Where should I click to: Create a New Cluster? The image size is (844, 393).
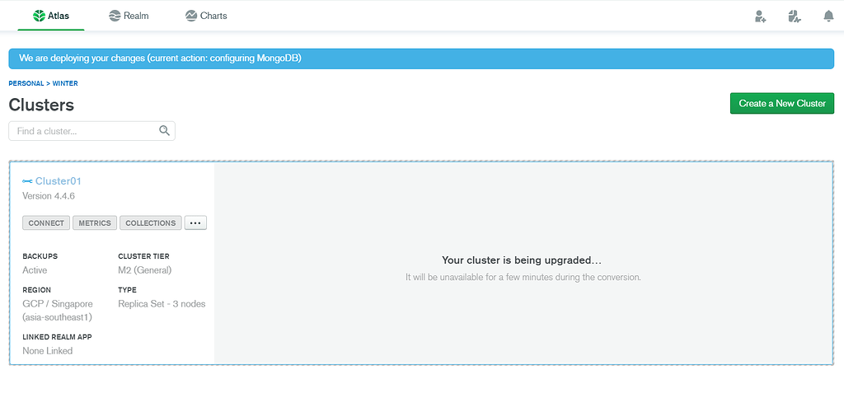point(782,103)
